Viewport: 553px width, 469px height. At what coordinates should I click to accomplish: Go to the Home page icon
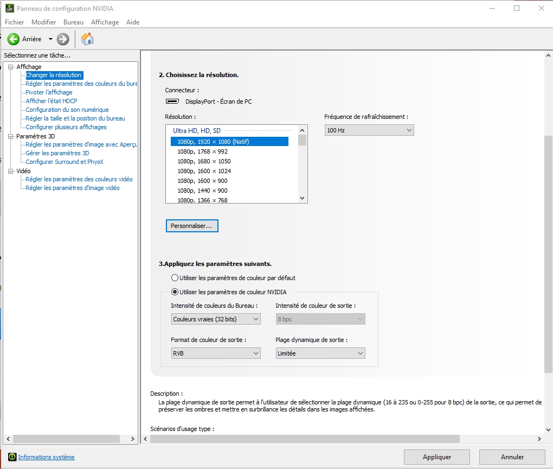point(87,39)
